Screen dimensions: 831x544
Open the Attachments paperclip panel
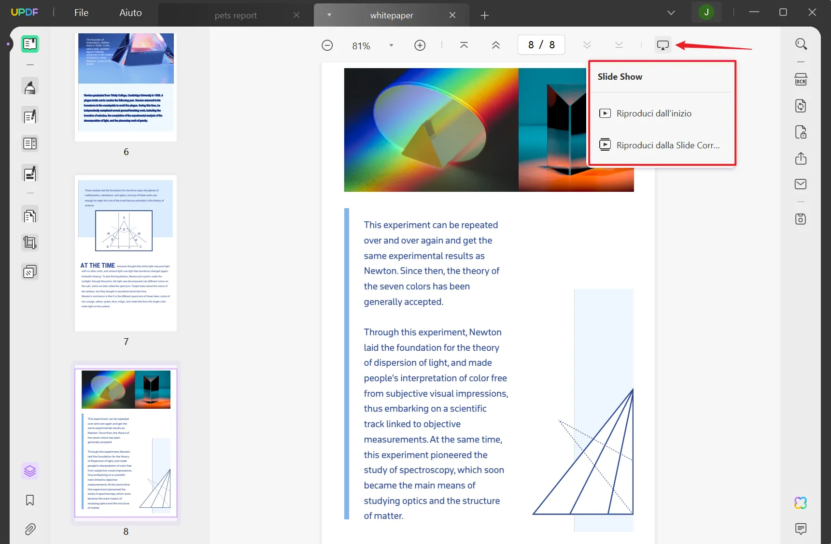tap(30, 530)
